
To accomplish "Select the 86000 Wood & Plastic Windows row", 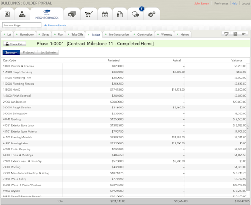I will click(x=124, y=185).
